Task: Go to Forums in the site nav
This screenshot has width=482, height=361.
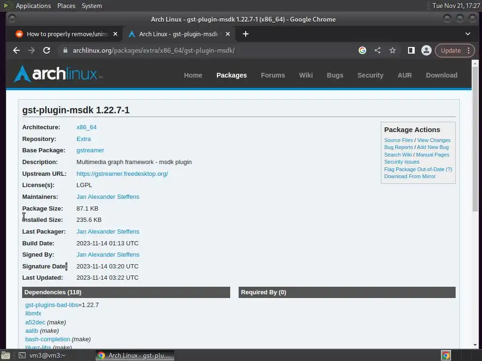Action: tap(273, 75)
